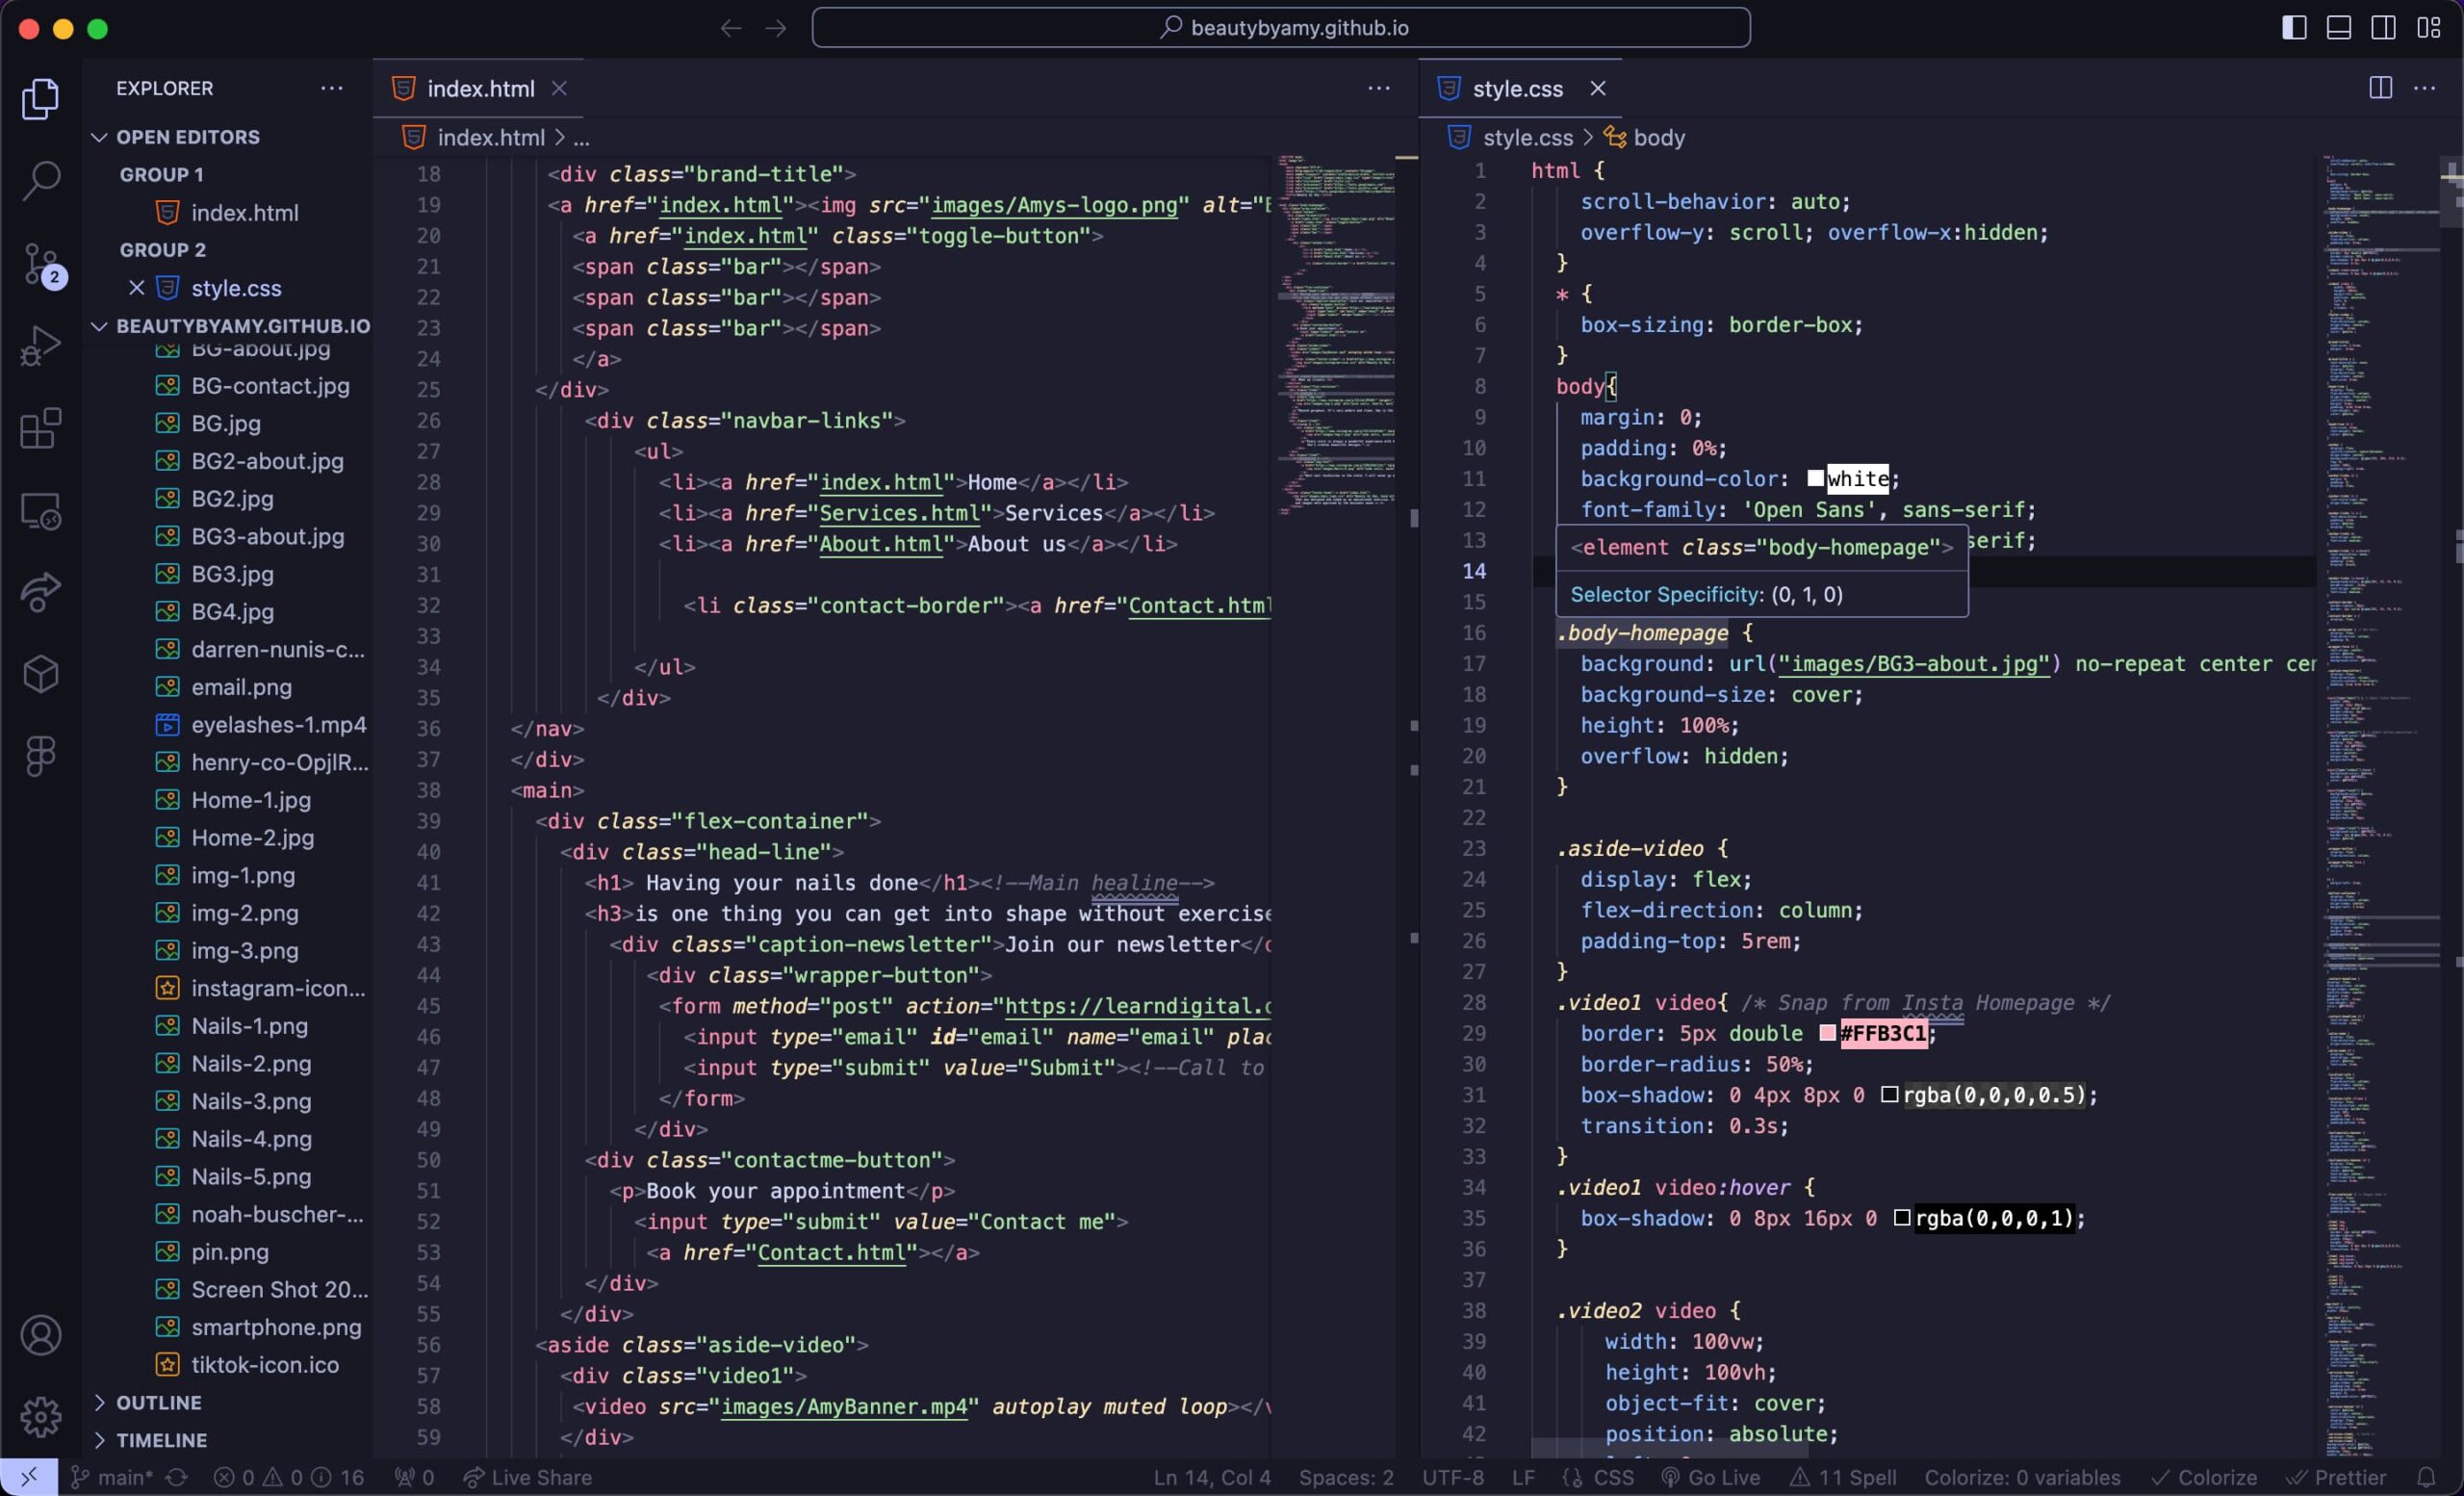Open the Figma icon in activity bar
This screenshot has height=1496, width=2464.
click(41, 756)
